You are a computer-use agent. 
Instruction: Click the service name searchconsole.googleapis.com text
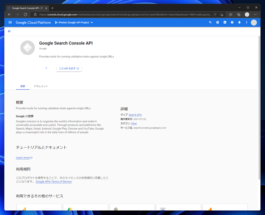point(150,128)
